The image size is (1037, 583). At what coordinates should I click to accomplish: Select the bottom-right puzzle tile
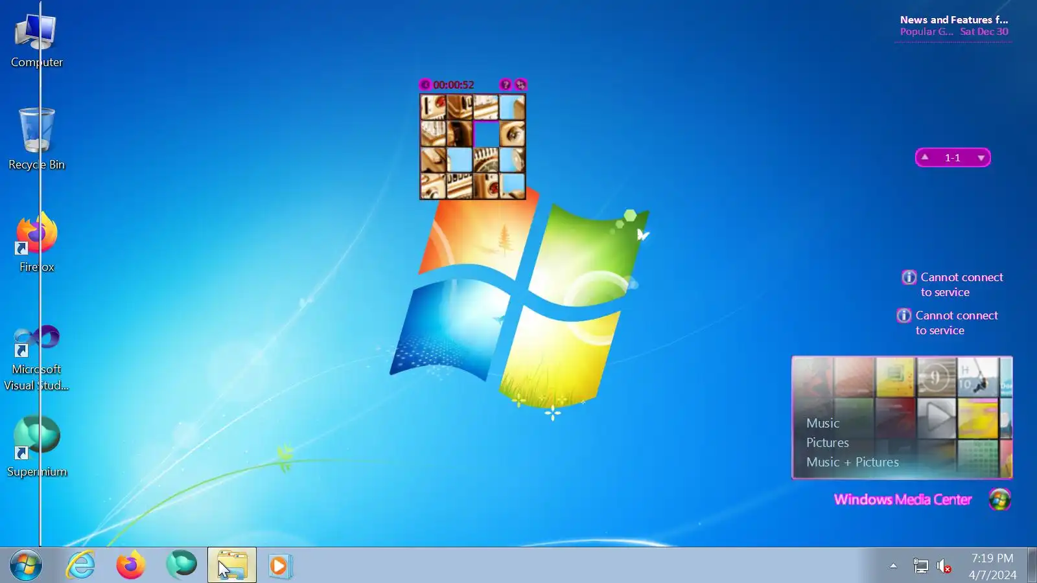[x=512, y=186]
